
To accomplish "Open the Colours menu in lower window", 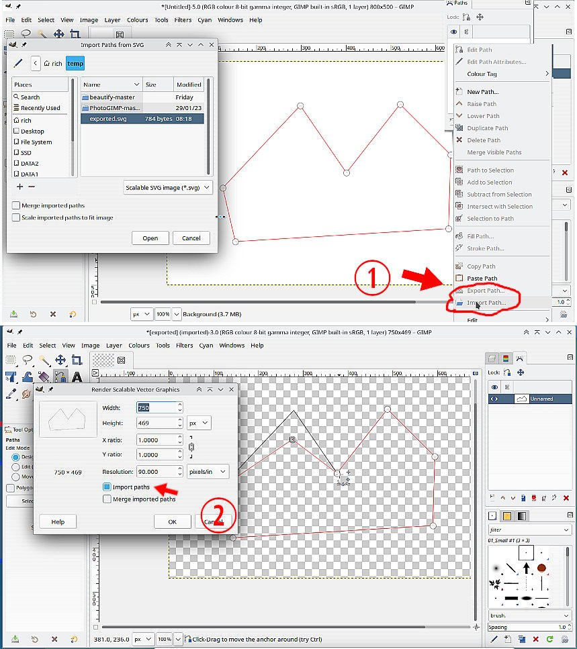I will pos(139,345).
